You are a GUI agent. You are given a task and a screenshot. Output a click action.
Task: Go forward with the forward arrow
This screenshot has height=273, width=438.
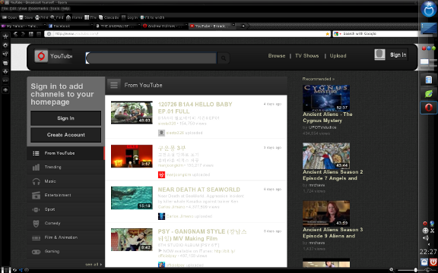pos(23,34)
